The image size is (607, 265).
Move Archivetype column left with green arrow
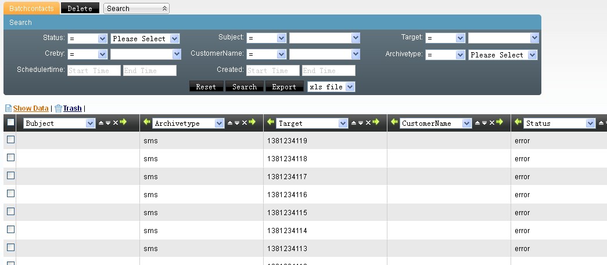pyautogui.click(x=146, y=122)
